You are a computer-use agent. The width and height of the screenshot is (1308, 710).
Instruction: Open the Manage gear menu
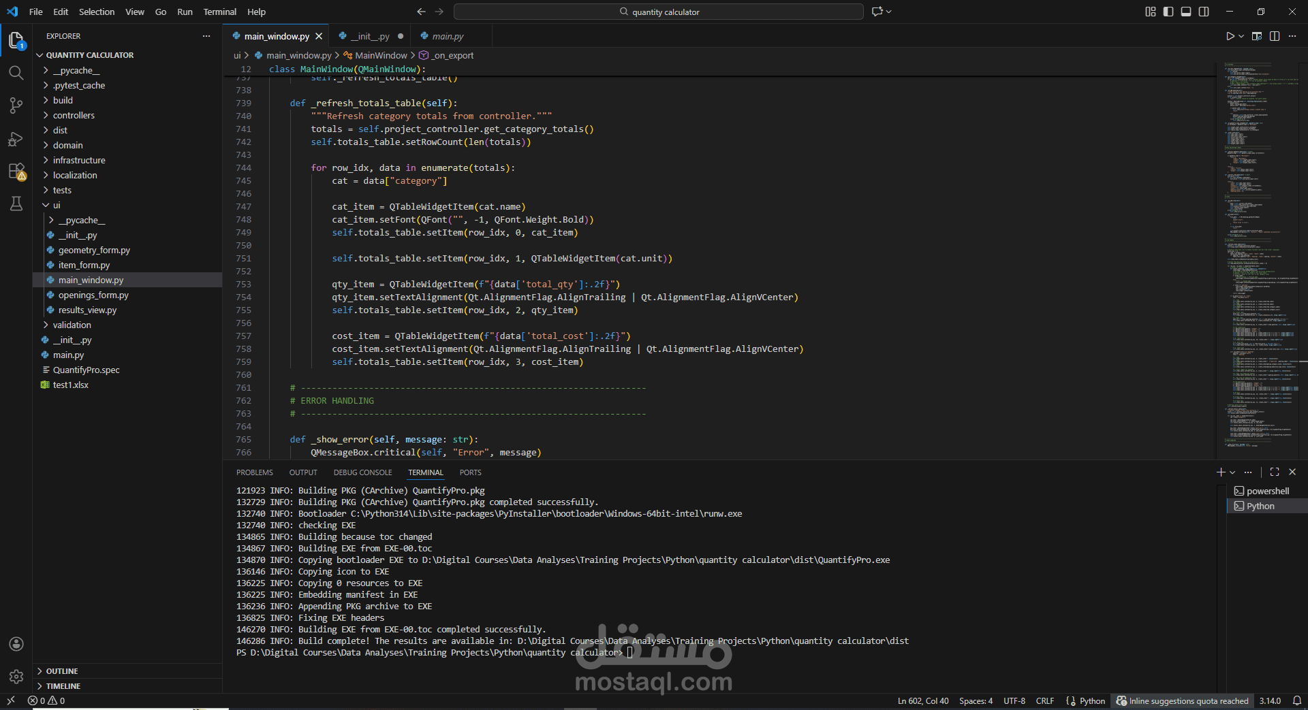click(x=16, y=676)
